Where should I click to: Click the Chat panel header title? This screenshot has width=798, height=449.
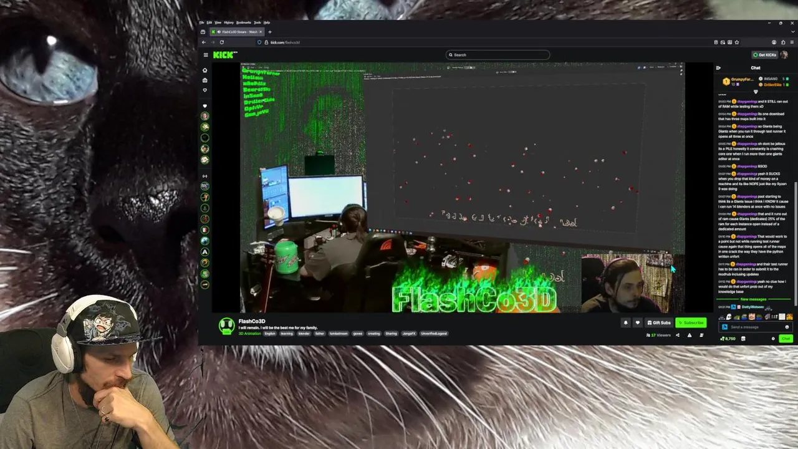[x=756, y=68]
